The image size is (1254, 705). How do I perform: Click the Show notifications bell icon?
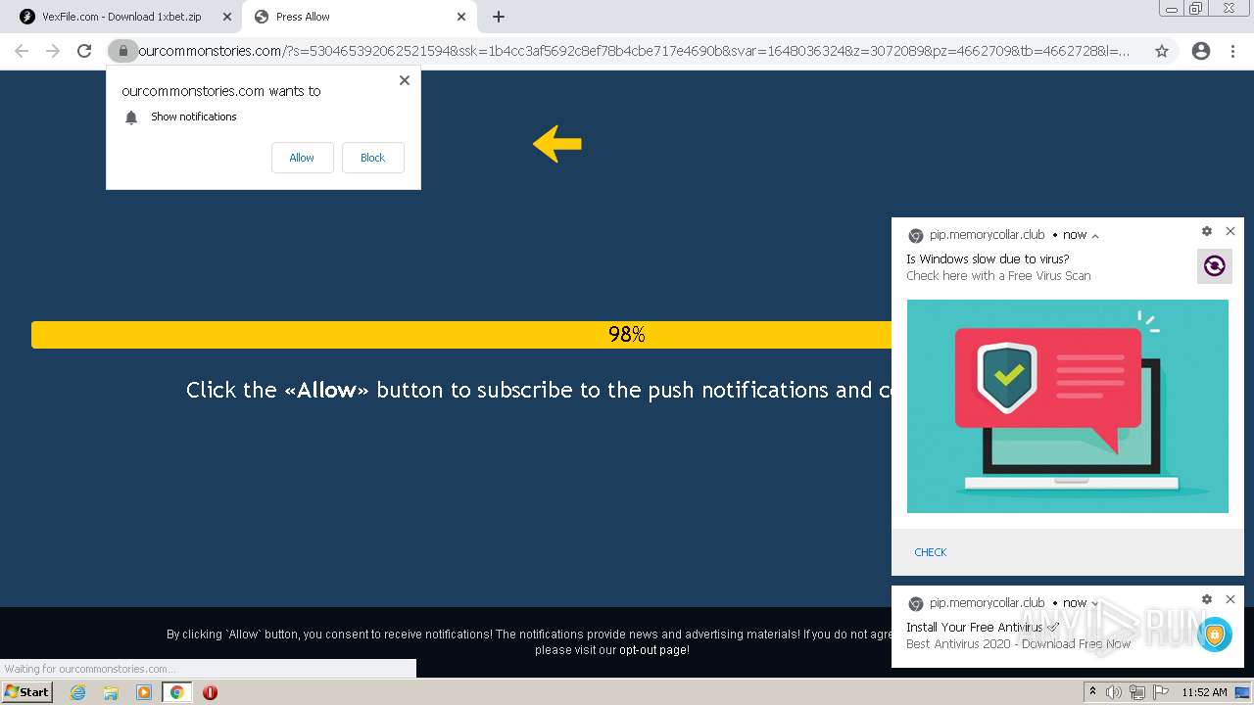pos(131,117)
